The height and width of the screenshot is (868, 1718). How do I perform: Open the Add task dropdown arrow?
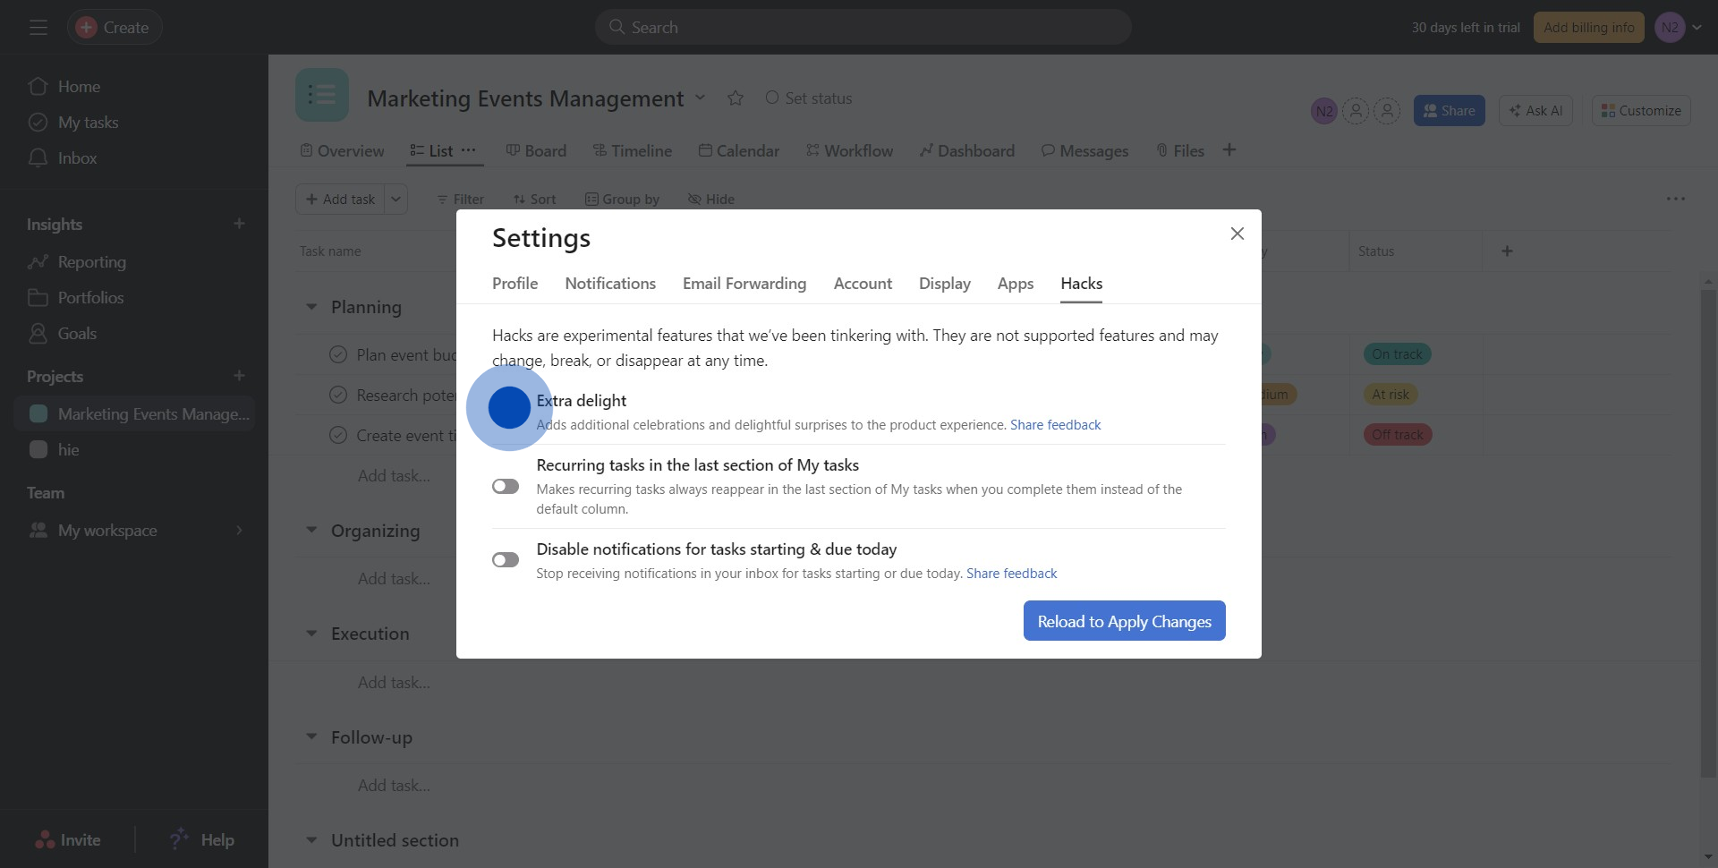coord(395,200)
